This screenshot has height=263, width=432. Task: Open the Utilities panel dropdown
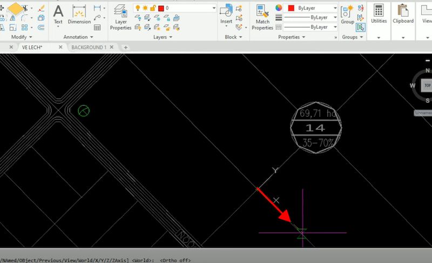coord(379,37)
